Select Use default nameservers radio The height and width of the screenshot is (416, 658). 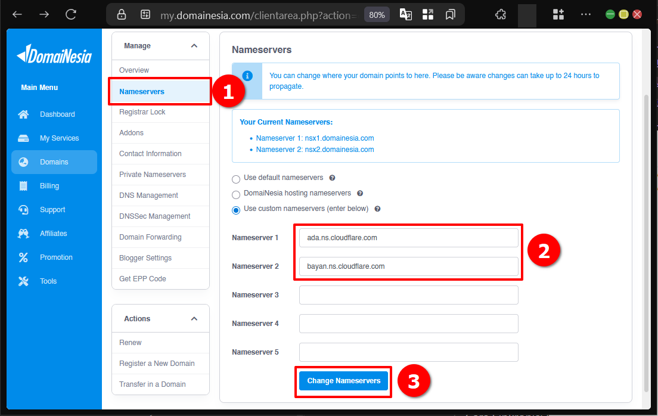click(x=236, y=179)
